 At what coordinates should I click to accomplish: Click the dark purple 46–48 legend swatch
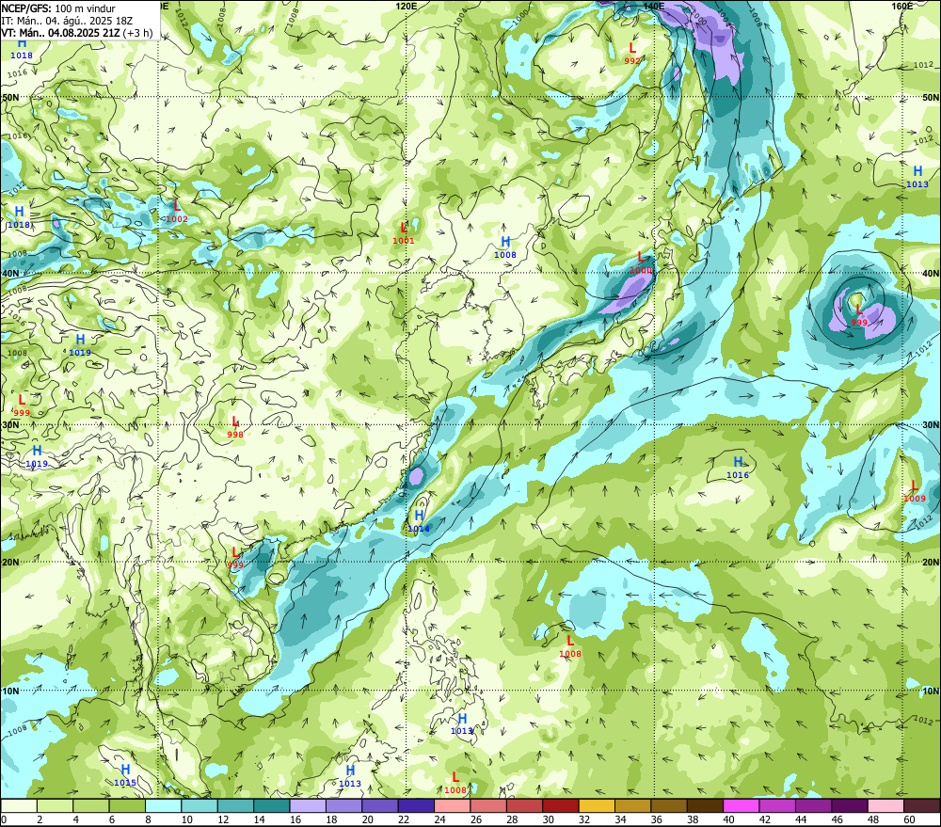coord(849,805)
